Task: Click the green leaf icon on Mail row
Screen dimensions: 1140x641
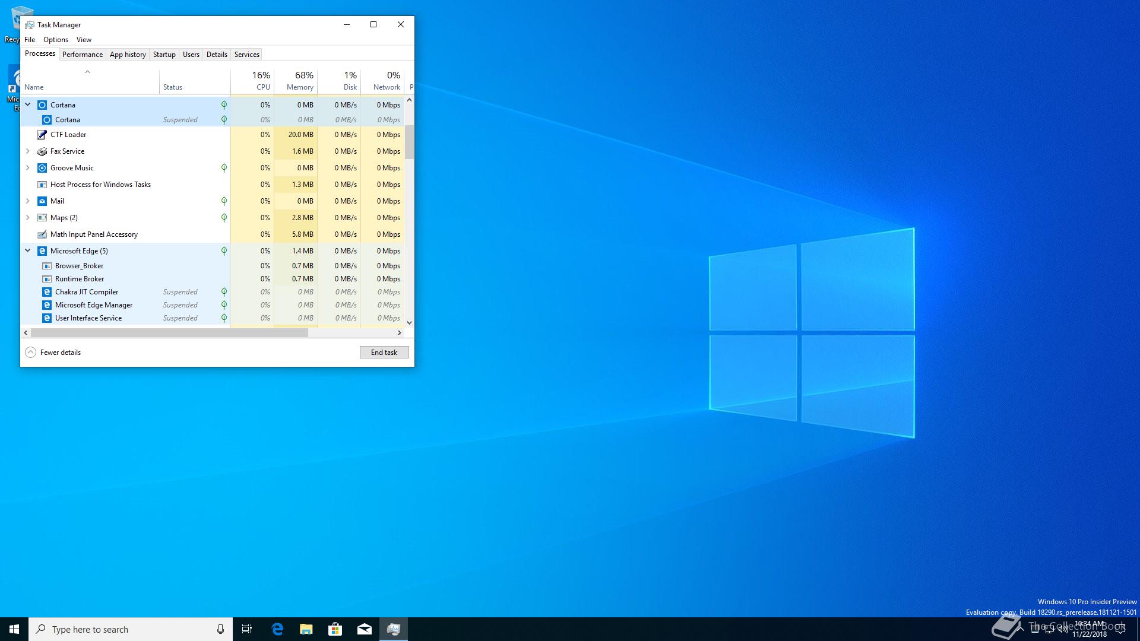Action: click(x=224, y=201)
